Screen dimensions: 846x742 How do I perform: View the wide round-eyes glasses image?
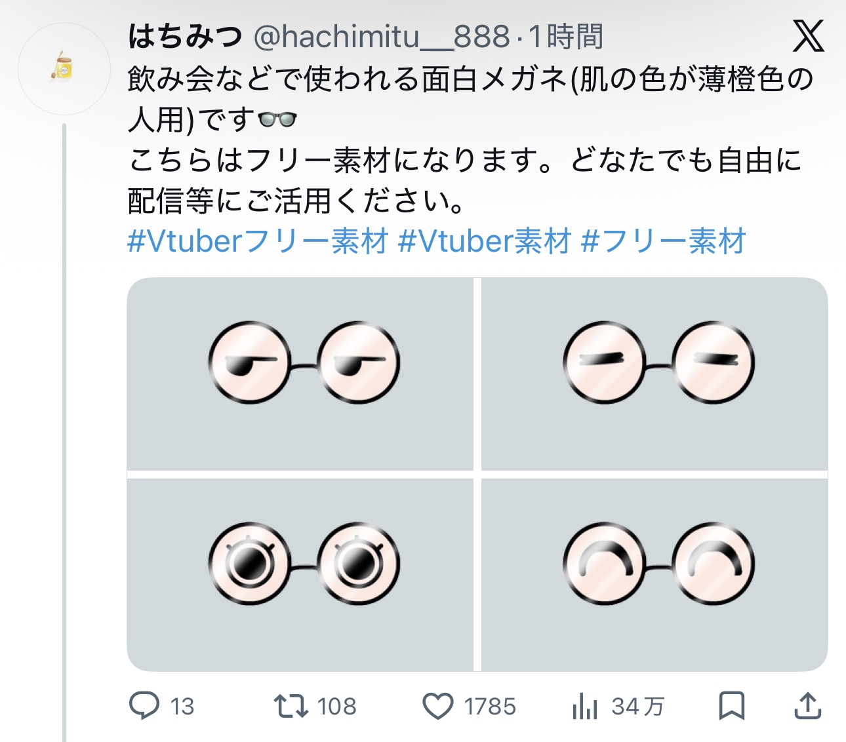300,574
